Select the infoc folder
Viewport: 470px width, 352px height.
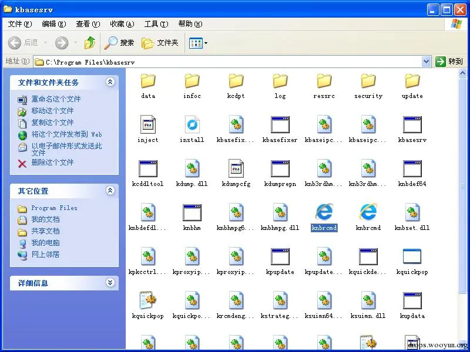tap(192, 81)
